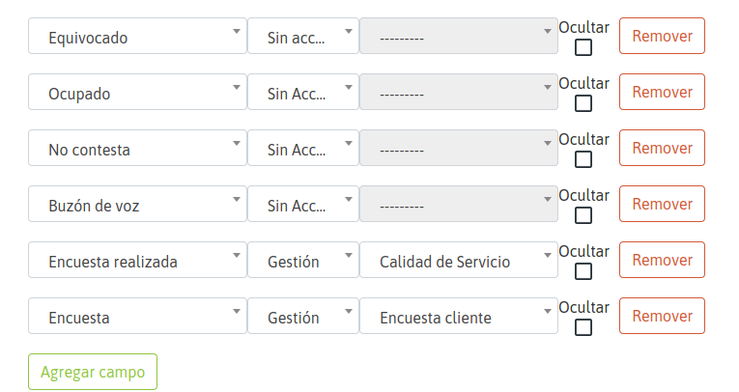
Task: Remove the Encuesta realizada row
Action: [x=662, y=261]
